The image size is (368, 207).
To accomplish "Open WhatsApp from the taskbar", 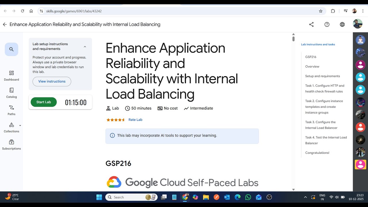I will [x=248, y=197].
